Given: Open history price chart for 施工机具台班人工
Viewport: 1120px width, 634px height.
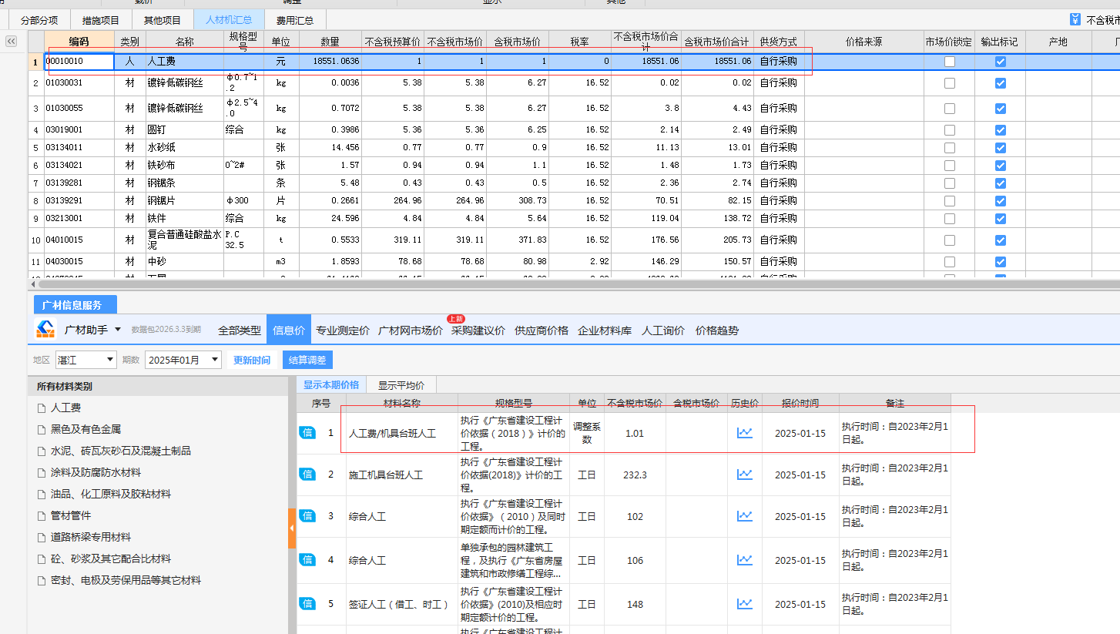Looking at the screenshot, I should click(744, 475).
